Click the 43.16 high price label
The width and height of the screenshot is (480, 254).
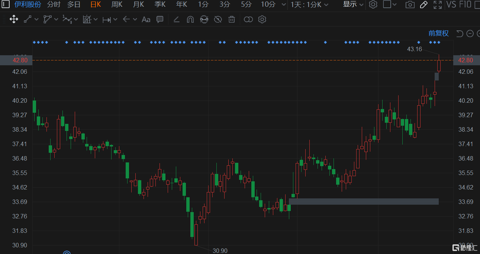415,49
